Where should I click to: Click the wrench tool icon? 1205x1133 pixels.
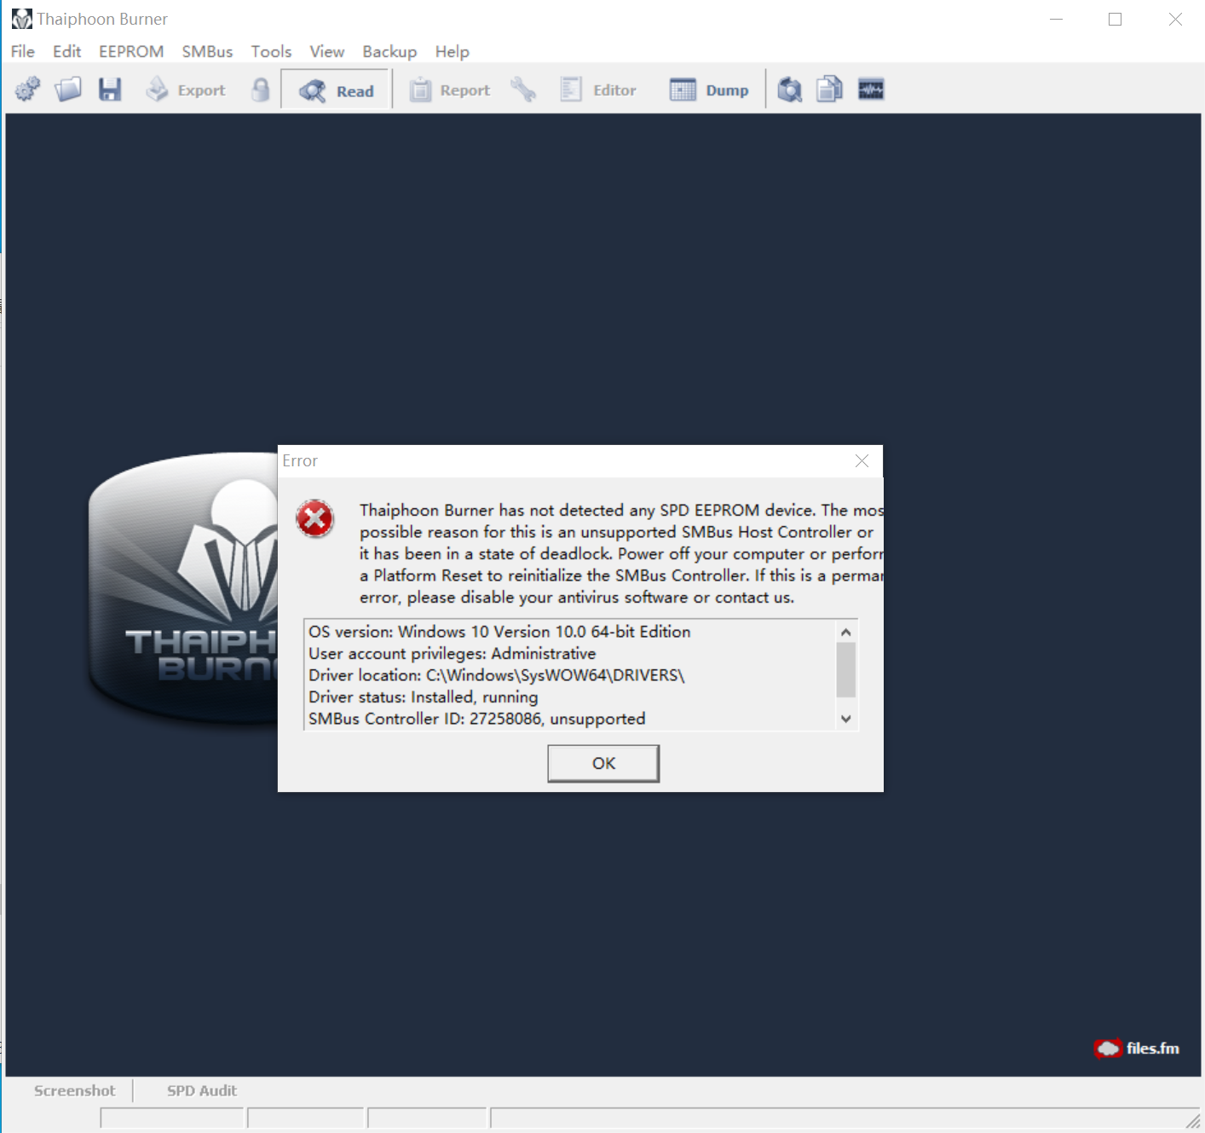(x=523, y=90)
